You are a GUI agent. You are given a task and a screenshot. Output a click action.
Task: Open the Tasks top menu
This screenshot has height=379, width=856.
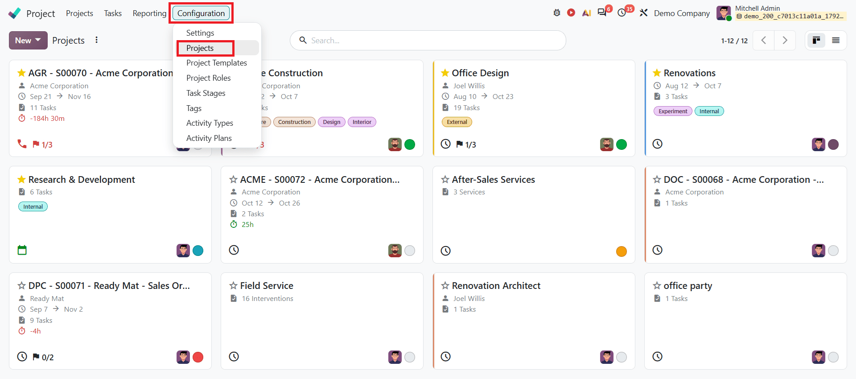[x=113, y=13]
